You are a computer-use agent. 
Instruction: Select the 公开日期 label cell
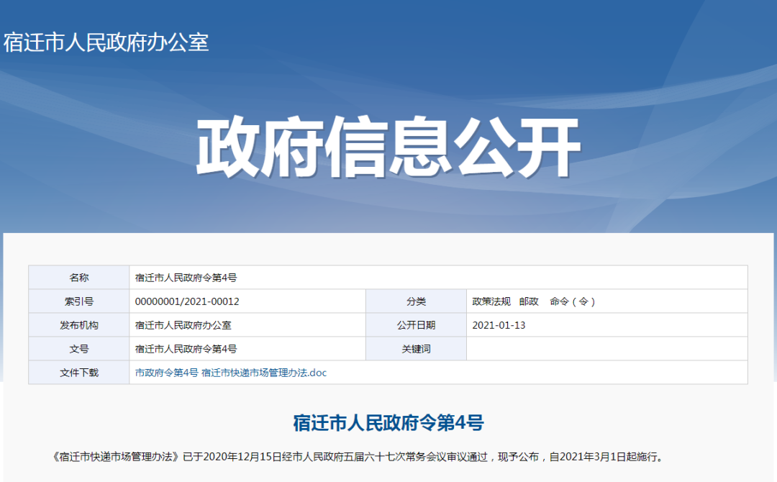(x=417, y=325)
